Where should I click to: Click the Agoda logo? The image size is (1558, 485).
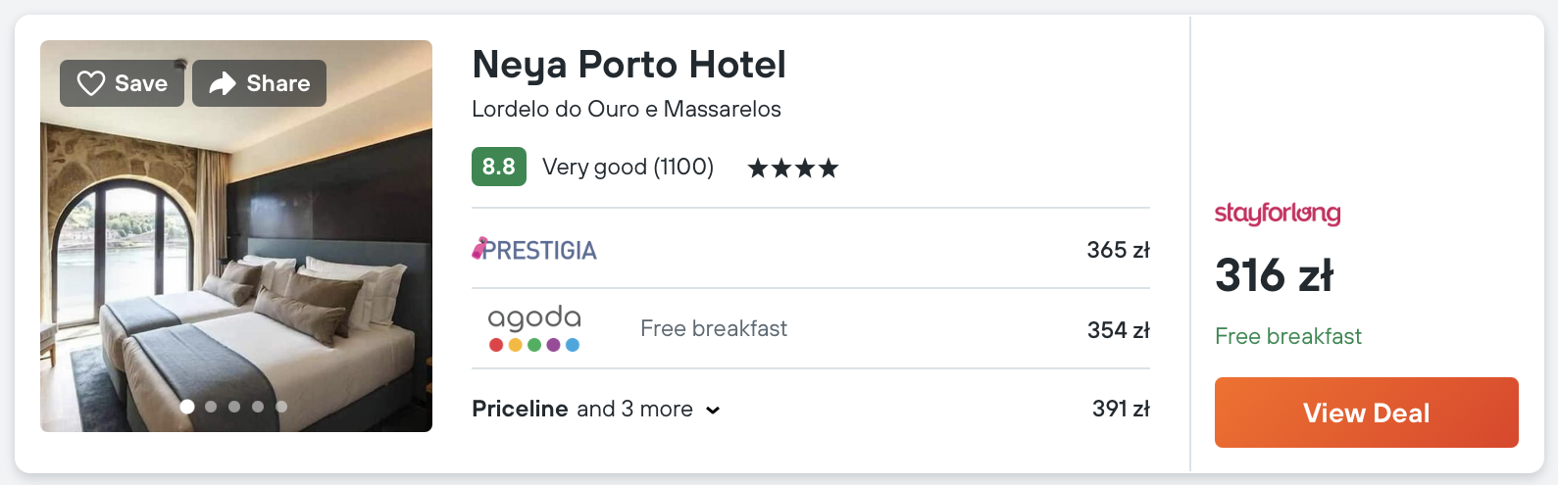tap(534, 328)
